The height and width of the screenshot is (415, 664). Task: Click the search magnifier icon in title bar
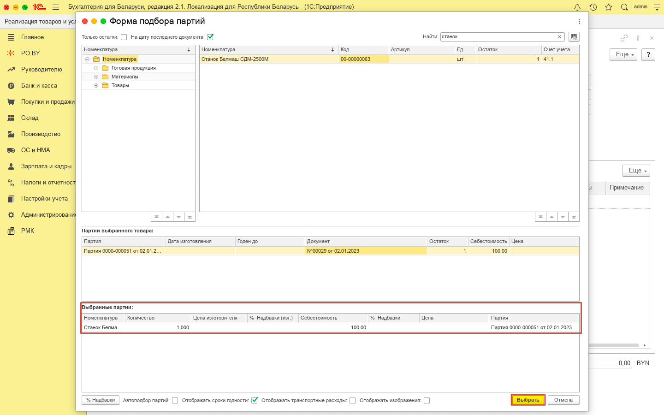point(624,7)
